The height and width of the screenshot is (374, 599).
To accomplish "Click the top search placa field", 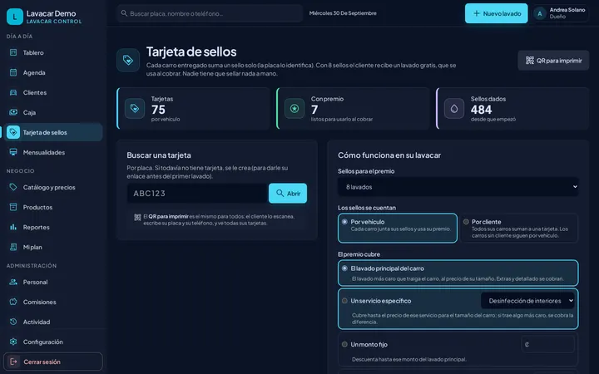I will click(210, 13).
